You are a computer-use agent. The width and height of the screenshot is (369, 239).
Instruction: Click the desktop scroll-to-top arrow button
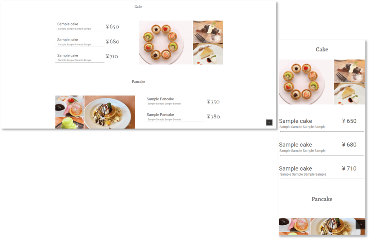269,122
